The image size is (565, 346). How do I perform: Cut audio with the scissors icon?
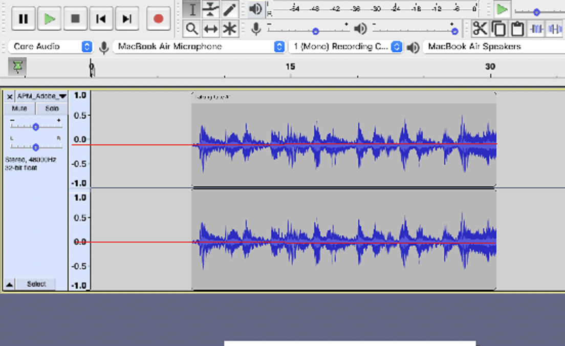[x=480, y=29]
